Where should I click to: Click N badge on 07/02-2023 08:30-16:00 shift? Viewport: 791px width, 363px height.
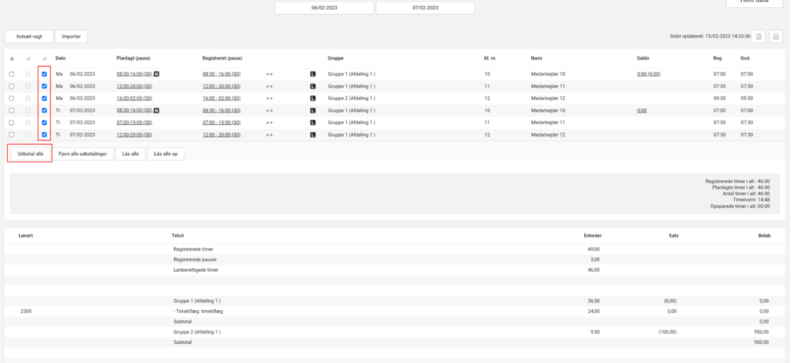[x=156, y=111]
